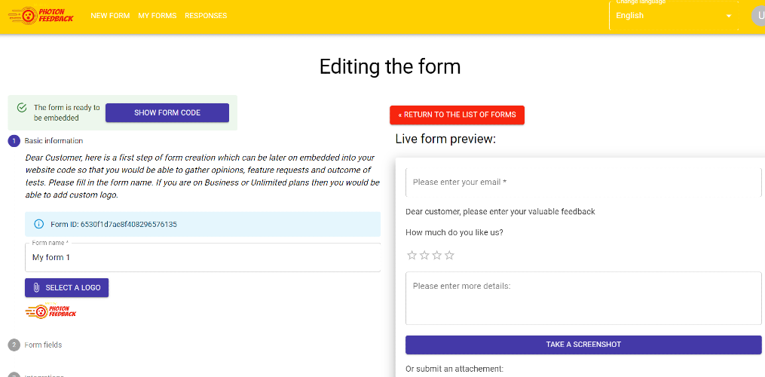765x377 pixels.
Task: Click the SELECT A LOGO button
Action: tap(67, 287)
